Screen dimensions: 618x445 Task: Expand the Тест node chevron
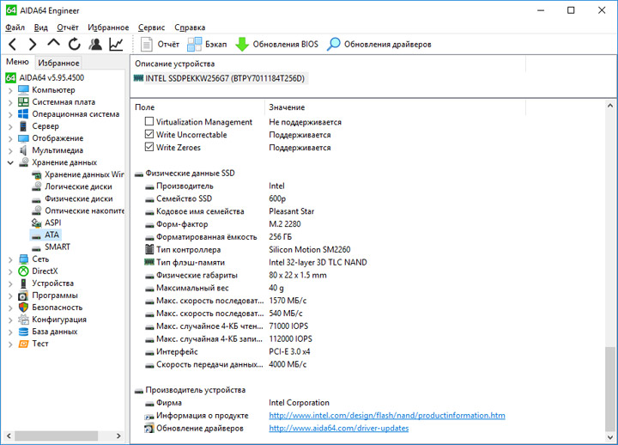tap(10, 344)
